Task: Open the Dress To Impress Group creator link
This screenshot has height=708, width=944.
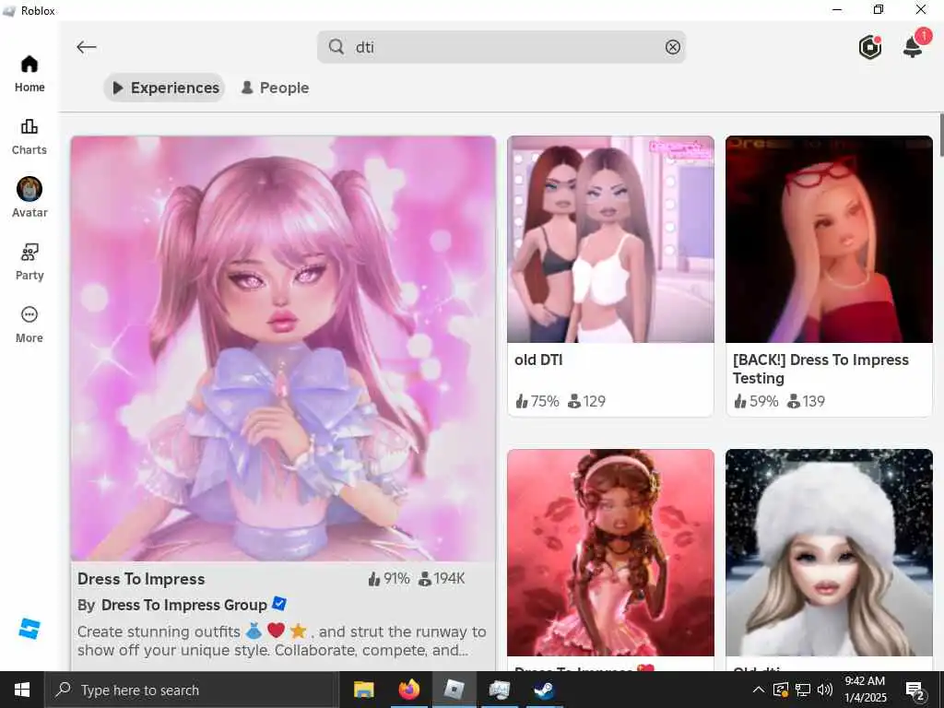Action: 184,605
